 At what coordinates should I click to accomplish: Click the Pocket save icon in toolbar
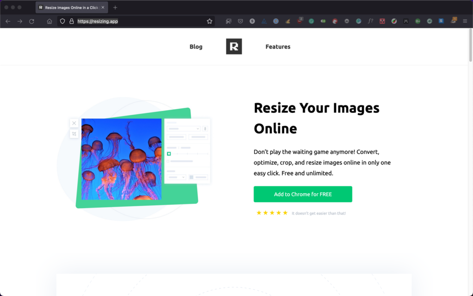(x=240, y=21)
